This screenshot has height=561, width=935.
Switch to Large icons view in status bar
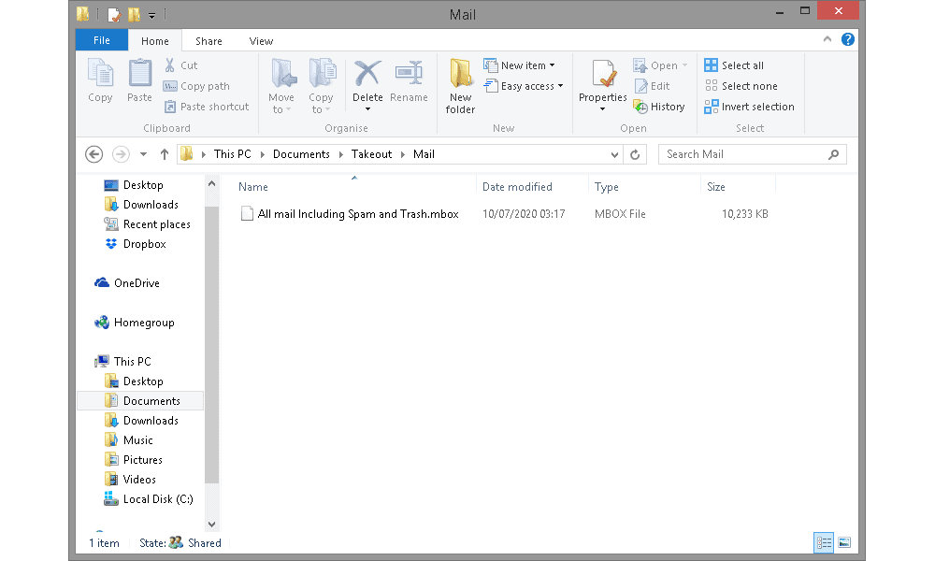pos(844,542)
